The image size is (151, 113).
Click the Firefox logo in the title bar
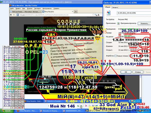coord(11,5)
